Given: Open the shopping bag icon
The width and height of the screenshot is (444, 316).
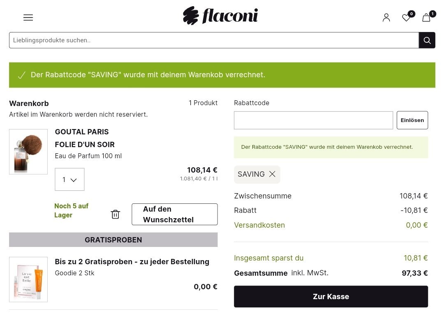Looking at the screenshot, I should 426,18.
